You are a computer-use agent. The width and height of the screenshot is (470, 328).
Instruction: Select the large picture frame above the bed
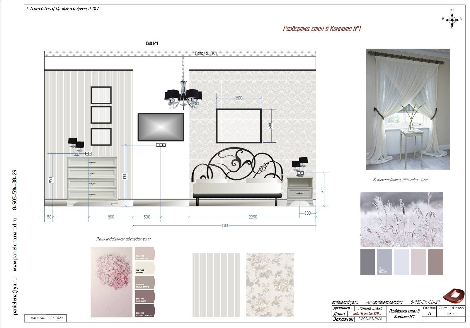point(239,126)
